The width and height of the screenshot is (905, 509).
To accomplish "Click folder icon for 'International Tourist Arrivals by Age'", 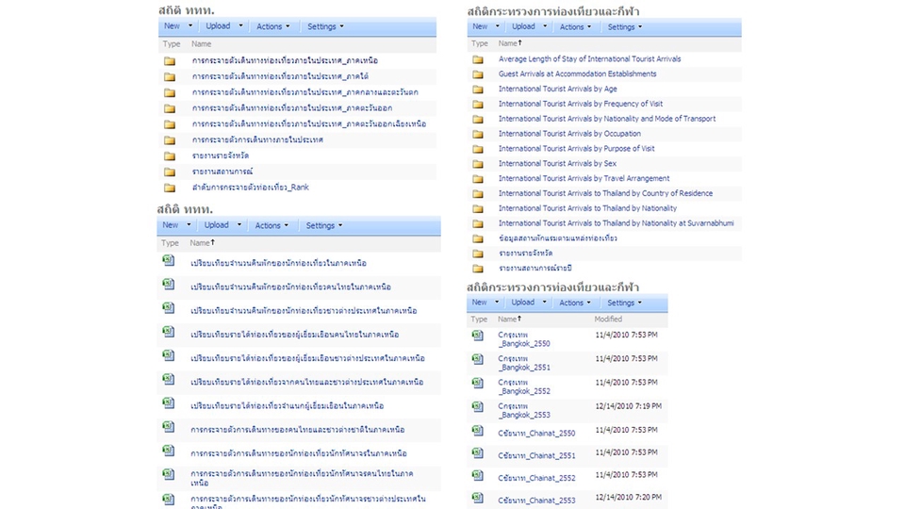I will pyautogui.click(x=478, y=90).
